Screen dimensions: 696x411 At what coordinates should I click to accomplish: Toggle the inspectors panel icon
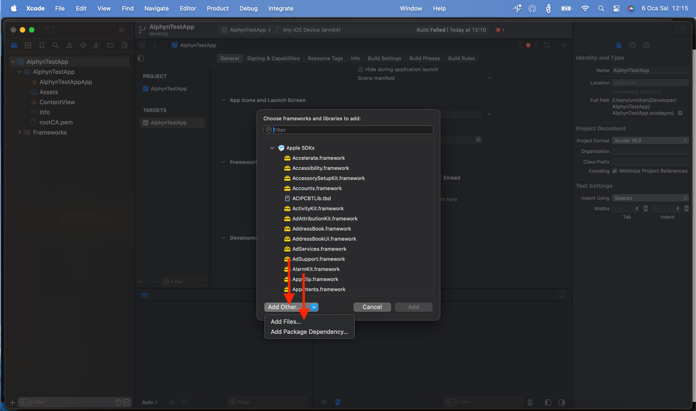(x=681, y=30)
